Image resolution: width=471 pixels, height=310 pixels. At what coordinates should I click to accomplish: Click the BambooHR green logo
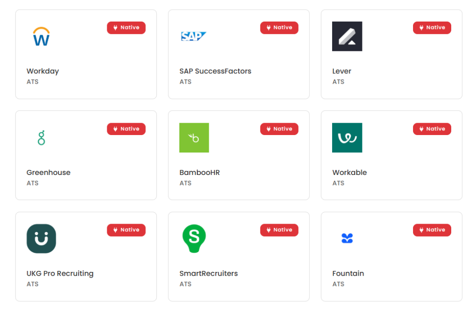[194, 137]
